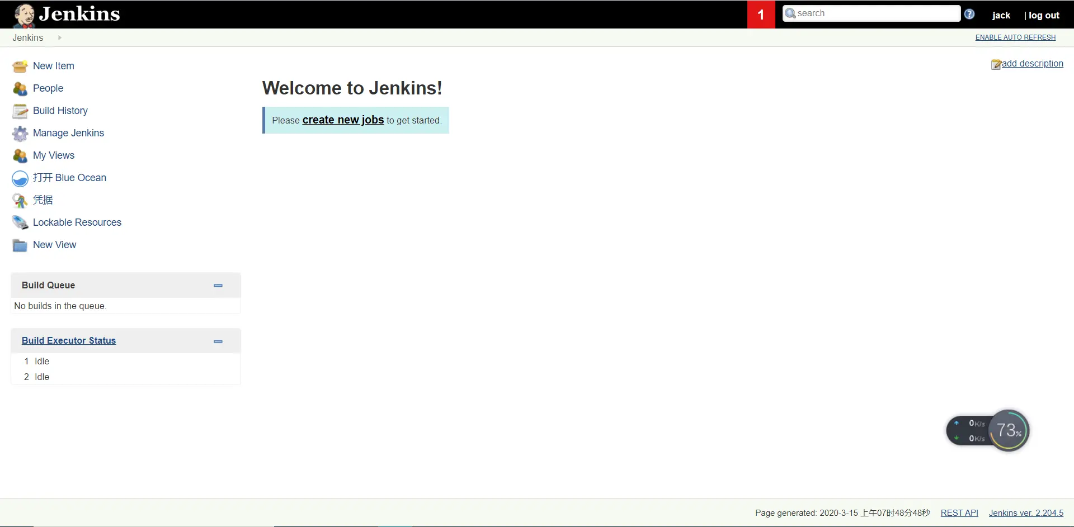1074x527 pixels.
Task: Click the 'Welcome to Jenkins!' heading
Action: click(x=352, y=88)
